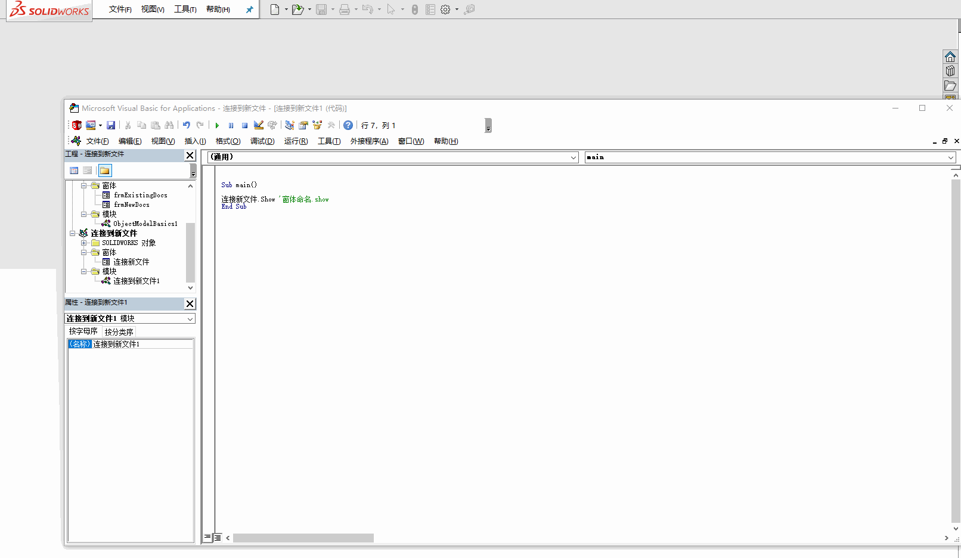Click the SOLIDWORKS New document icon
Image resolution: width=961 pixels, height=558 pixels.
(275, 9)
